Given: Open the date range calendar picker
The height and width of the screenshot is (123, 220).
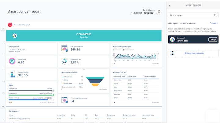Looking at the screenshot, I should 159,12.
